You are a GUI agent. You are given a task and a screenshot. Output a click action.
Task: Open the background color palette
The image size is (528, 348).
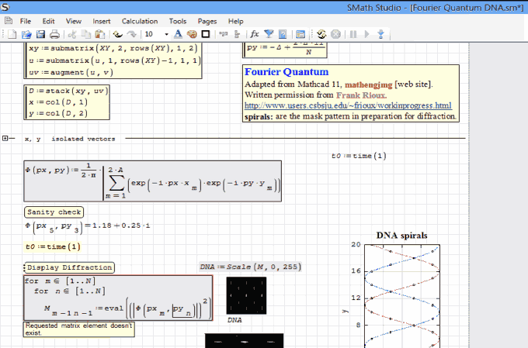click(192, 34)
